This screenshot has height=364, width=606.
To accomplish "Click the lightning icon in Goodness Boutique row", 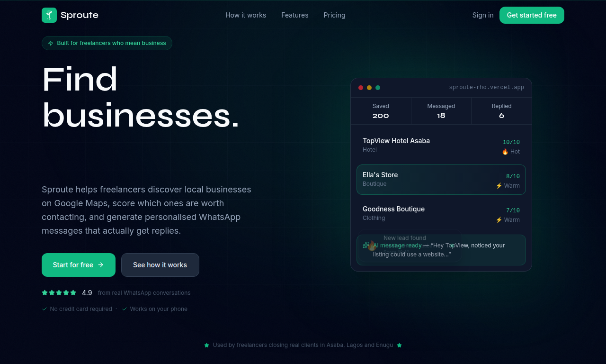I will [499, 220].
